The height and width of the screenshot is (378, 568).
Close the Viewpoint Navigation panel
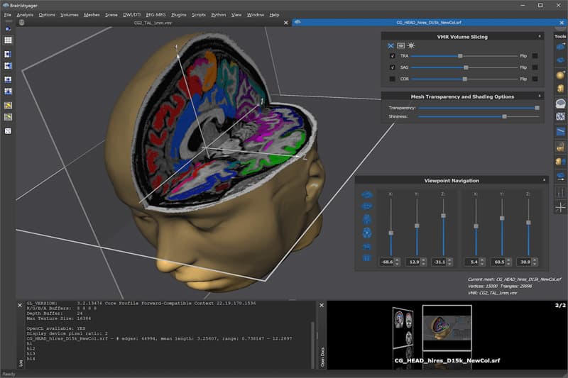544,179
